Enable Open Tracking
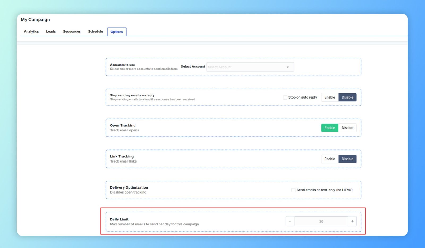 coord(330,128)
